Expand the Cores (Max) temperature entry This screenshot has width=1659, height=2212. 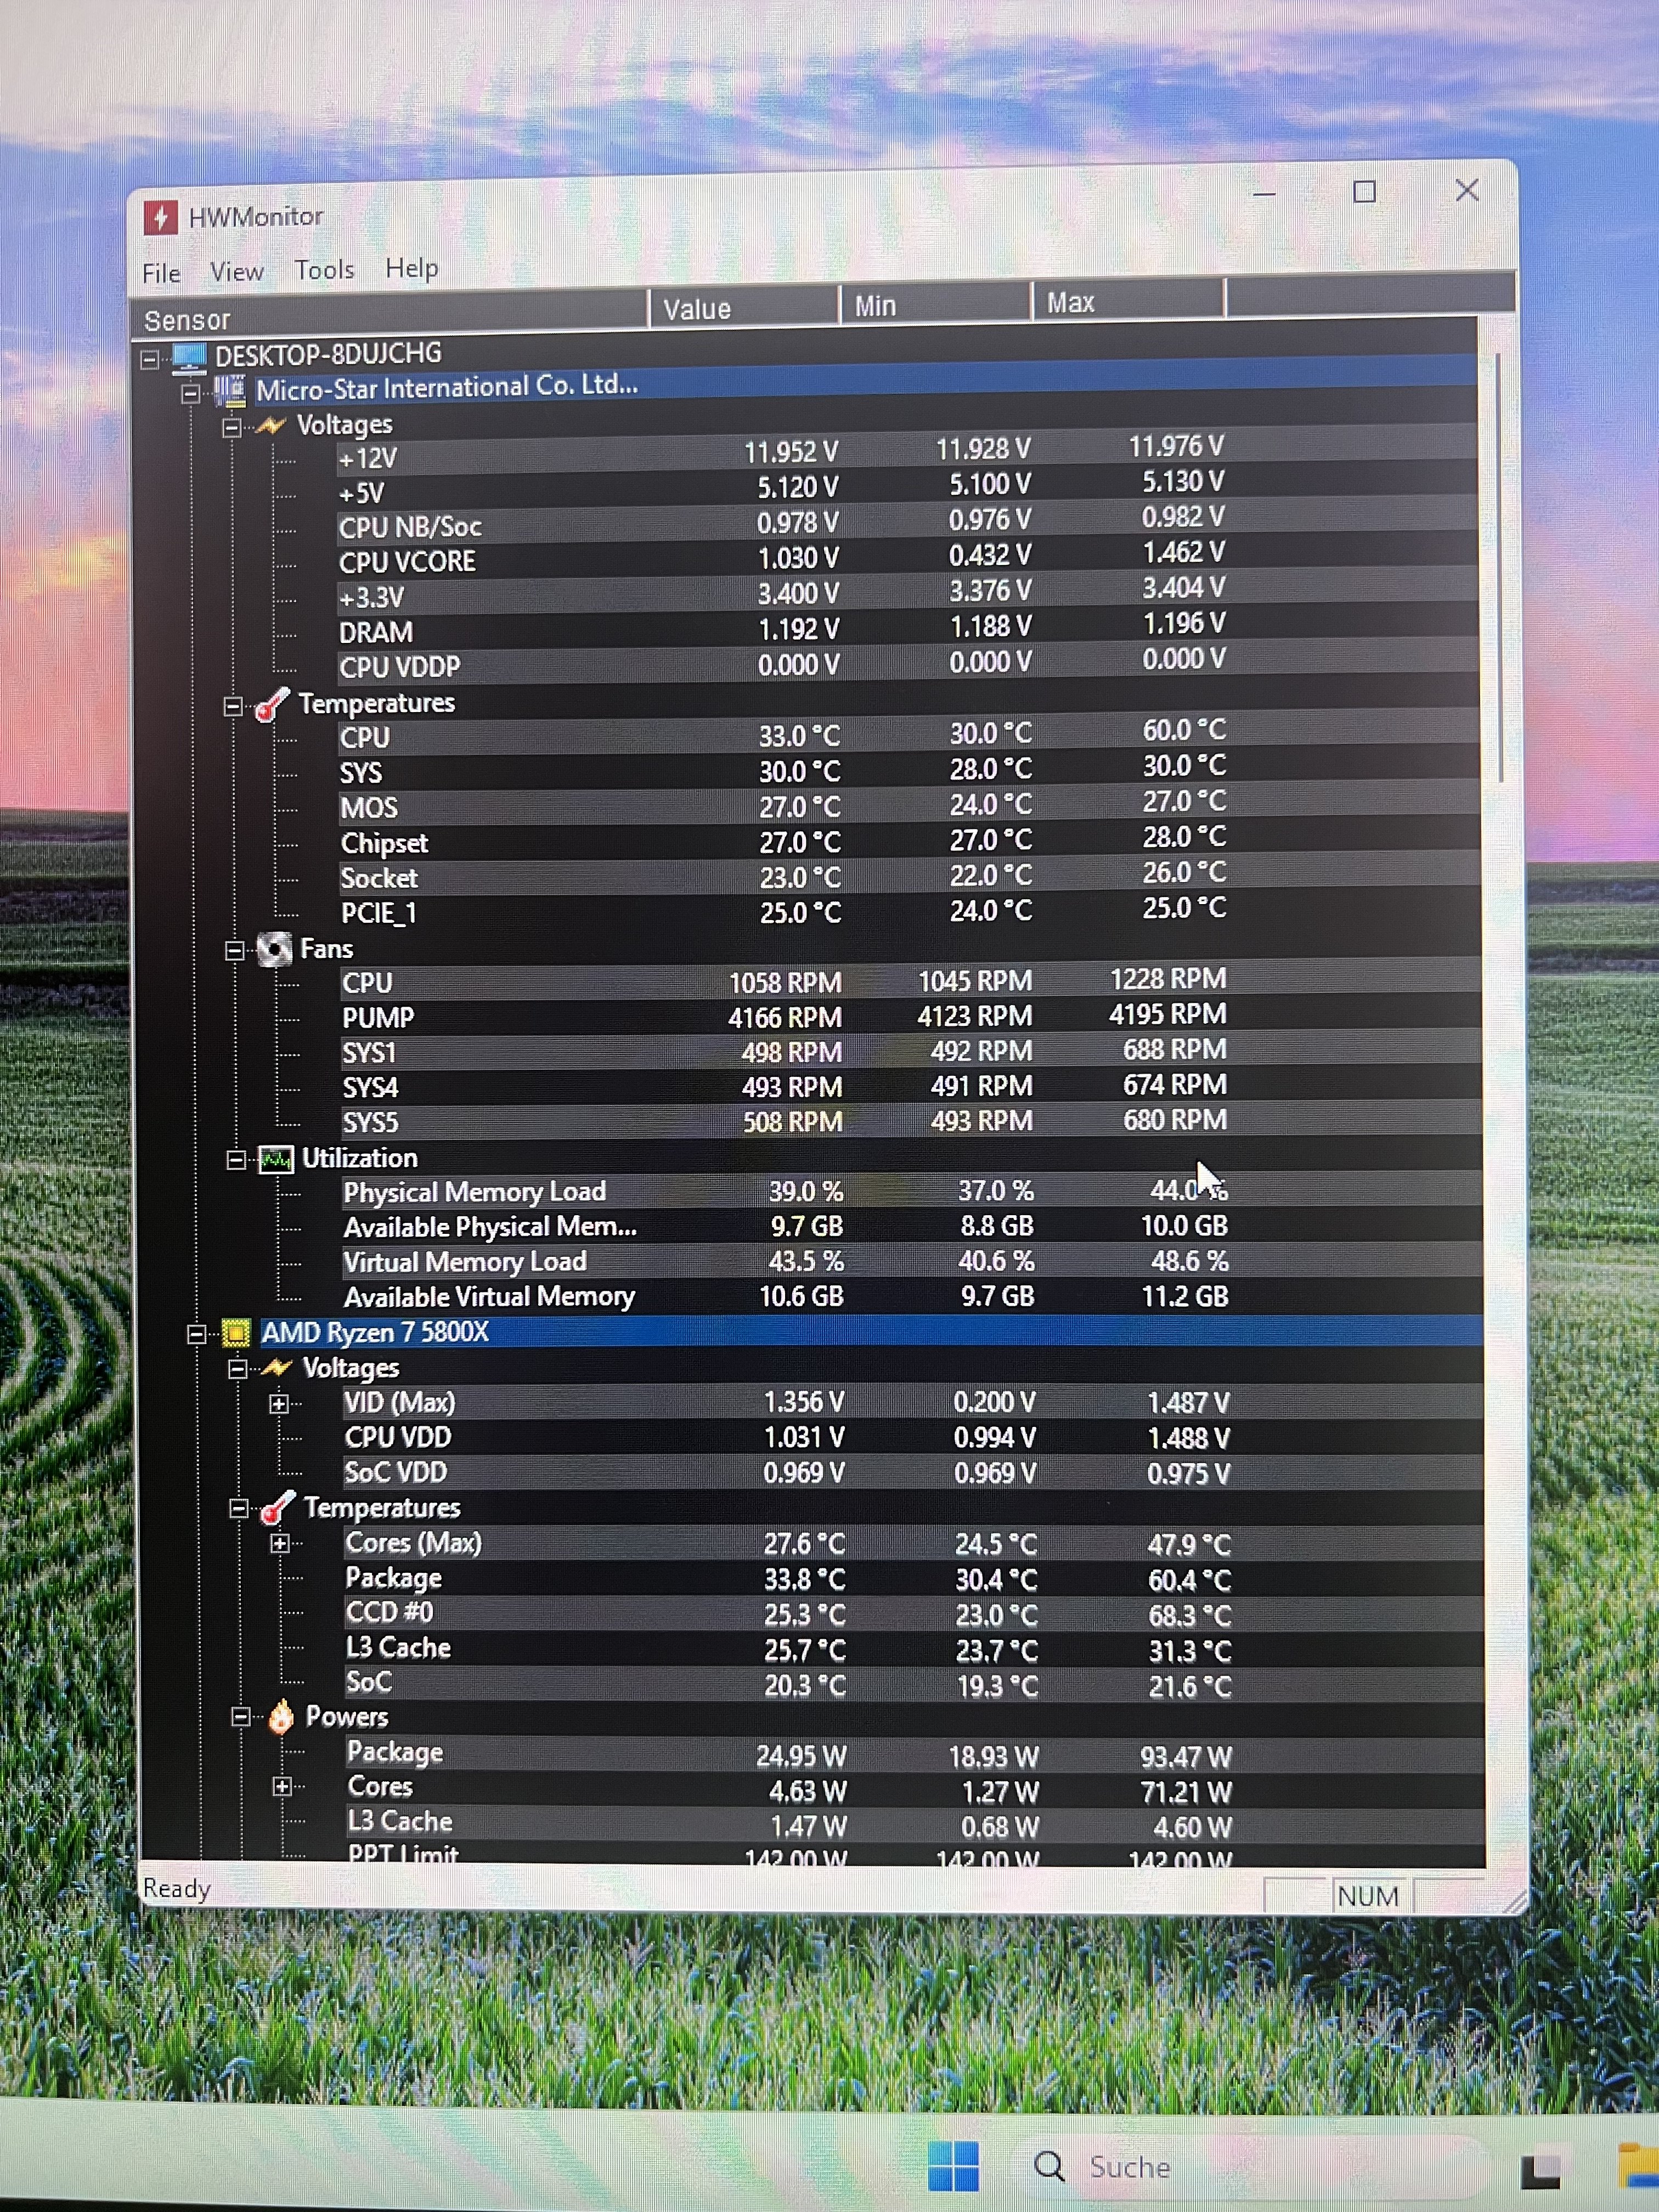(280, 1543)
